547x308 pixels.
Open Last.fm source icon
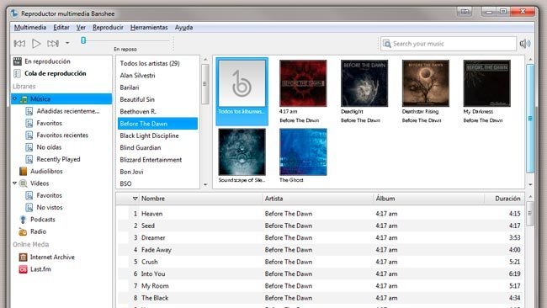point(23,269)
